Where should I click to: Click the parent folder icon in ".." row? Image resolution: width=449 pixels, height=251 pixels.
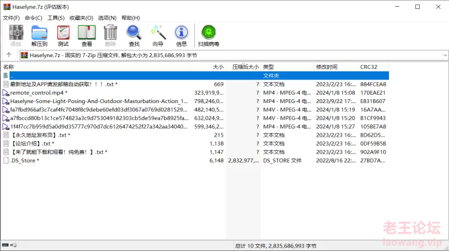click(6, 76)
